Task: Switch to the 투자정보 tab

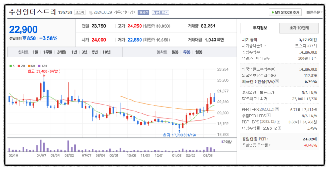Action: tap(260, 28)
